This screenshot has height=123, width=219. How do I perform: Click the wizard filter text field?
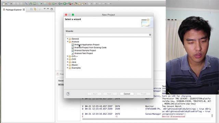(x=107, y=35)
